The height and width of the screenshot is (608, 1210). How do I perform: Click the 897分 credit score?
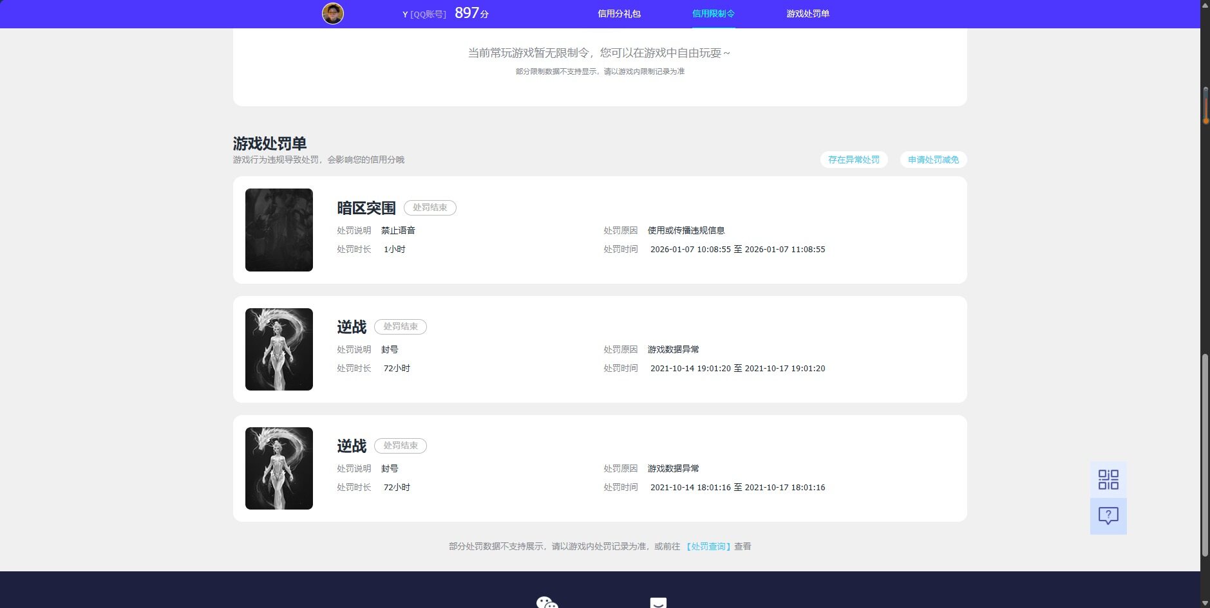471,14
